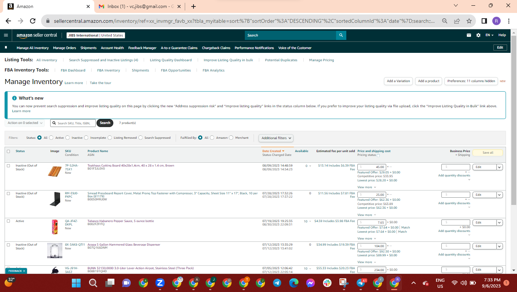This screenshot has height=292, width=517.
Task: Tick the checkbox for Acopa Glass Beverage Dispenser
Action: pos(8,245)
